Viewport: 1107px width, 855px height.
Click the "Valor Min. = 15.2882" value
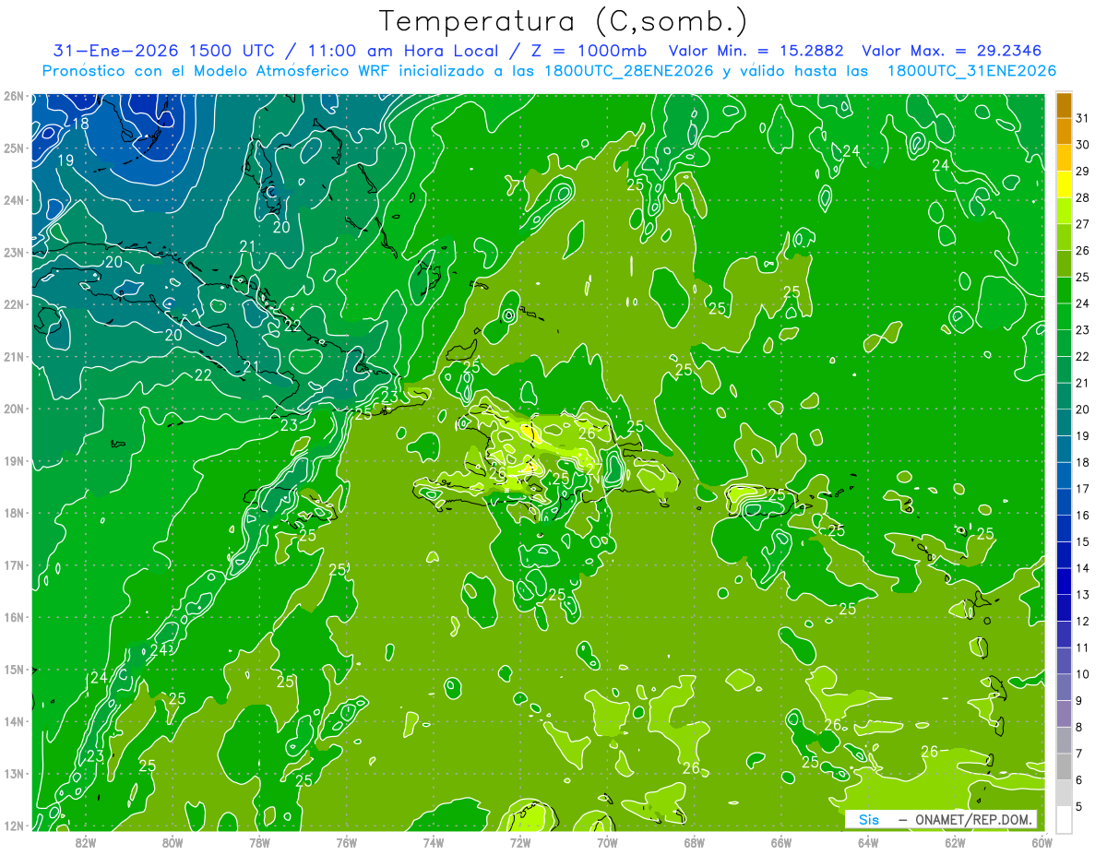tap(758, 51)
